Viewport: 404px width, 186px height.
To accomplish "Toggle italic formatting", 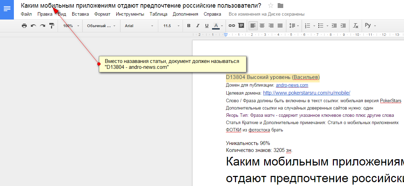I will pos(198,26).
